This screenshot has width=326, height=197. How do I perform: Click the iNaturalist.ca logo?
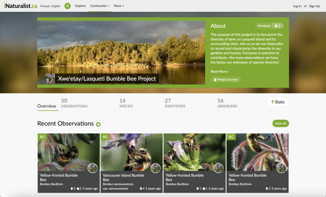point(20,6)
